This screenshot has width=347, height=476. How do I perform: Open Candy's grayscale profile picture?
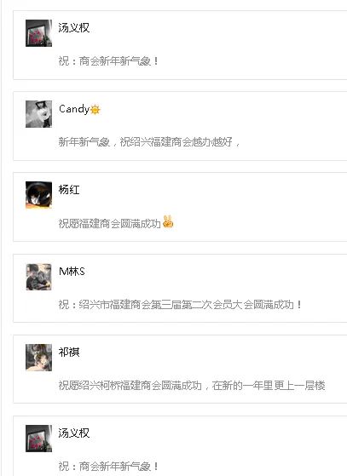[38, 114]
